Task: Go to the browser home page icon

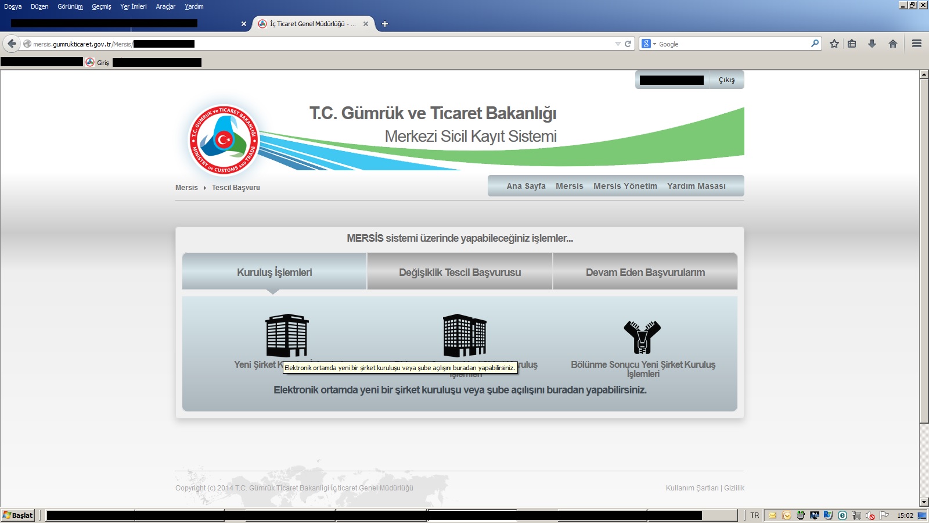Action: 893,44
